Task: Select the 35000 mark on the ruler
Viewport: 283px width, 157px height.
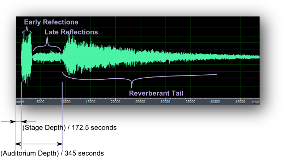Action: [x=190, y=102]
